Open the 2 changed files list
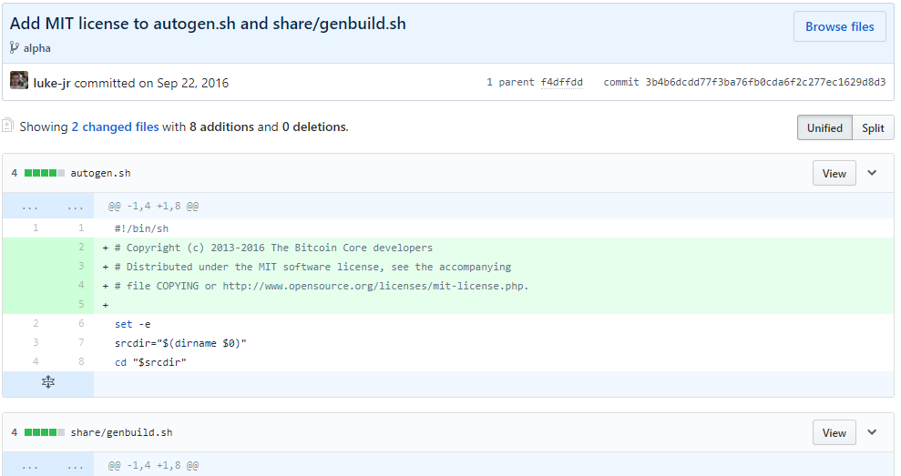 point(115,127)
